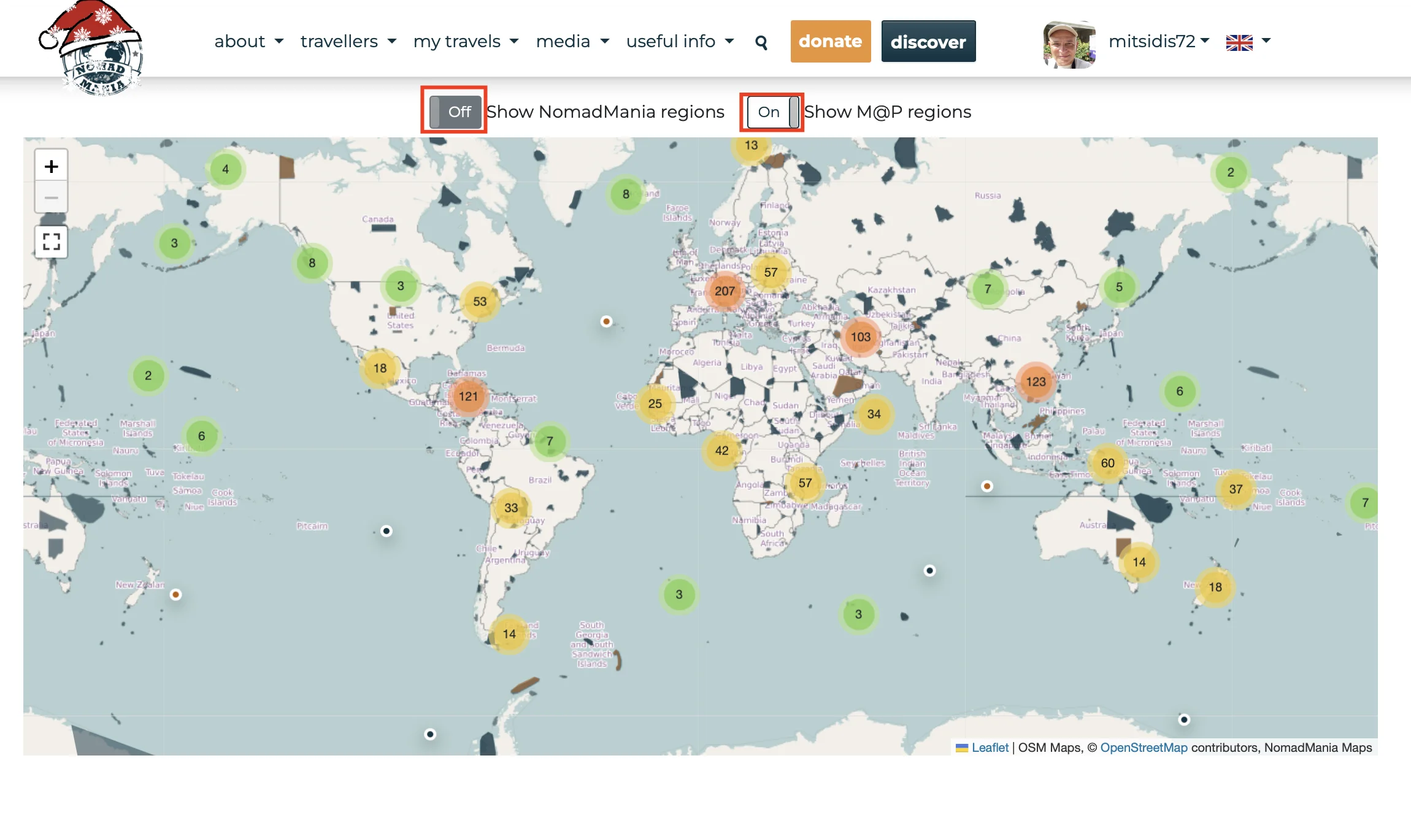Toggle Show M@P regions switch off
Screen dimensions: 1411x834
(x=772, y=112)
